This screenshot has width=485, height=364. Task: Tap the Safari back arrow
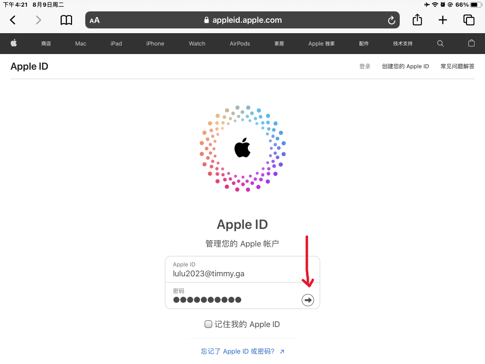coord(13,20)
